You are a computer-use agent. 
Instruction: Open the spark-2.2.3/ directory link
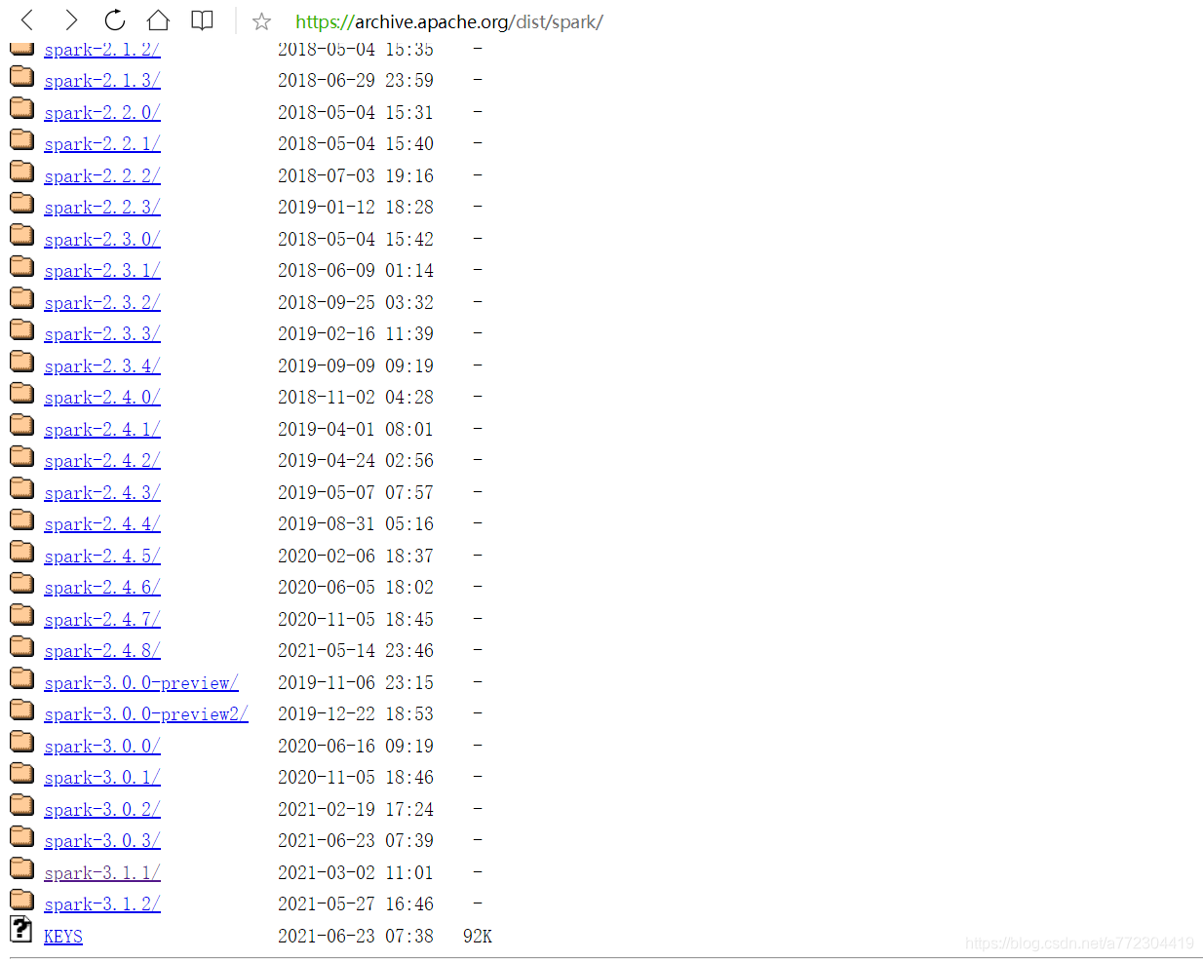pyautogui.click(x=102, y=208)
